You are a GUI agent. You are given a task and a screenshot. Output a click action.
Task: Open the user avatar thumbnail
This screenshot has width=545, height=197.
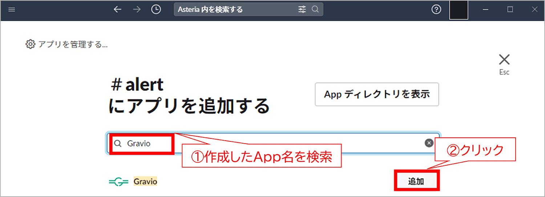point(459,10)
